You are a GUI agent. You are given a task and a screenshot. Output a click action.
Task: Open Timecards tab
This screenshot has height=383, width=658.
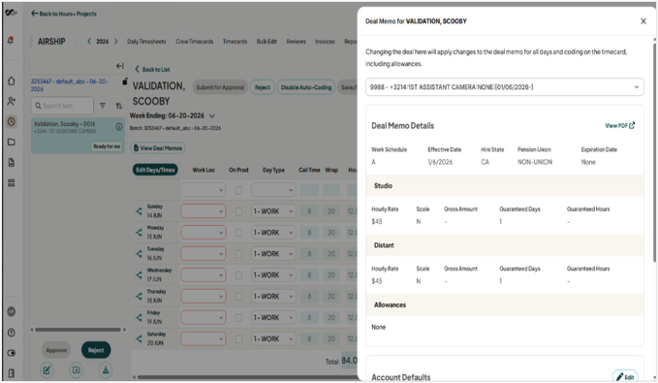235,41
